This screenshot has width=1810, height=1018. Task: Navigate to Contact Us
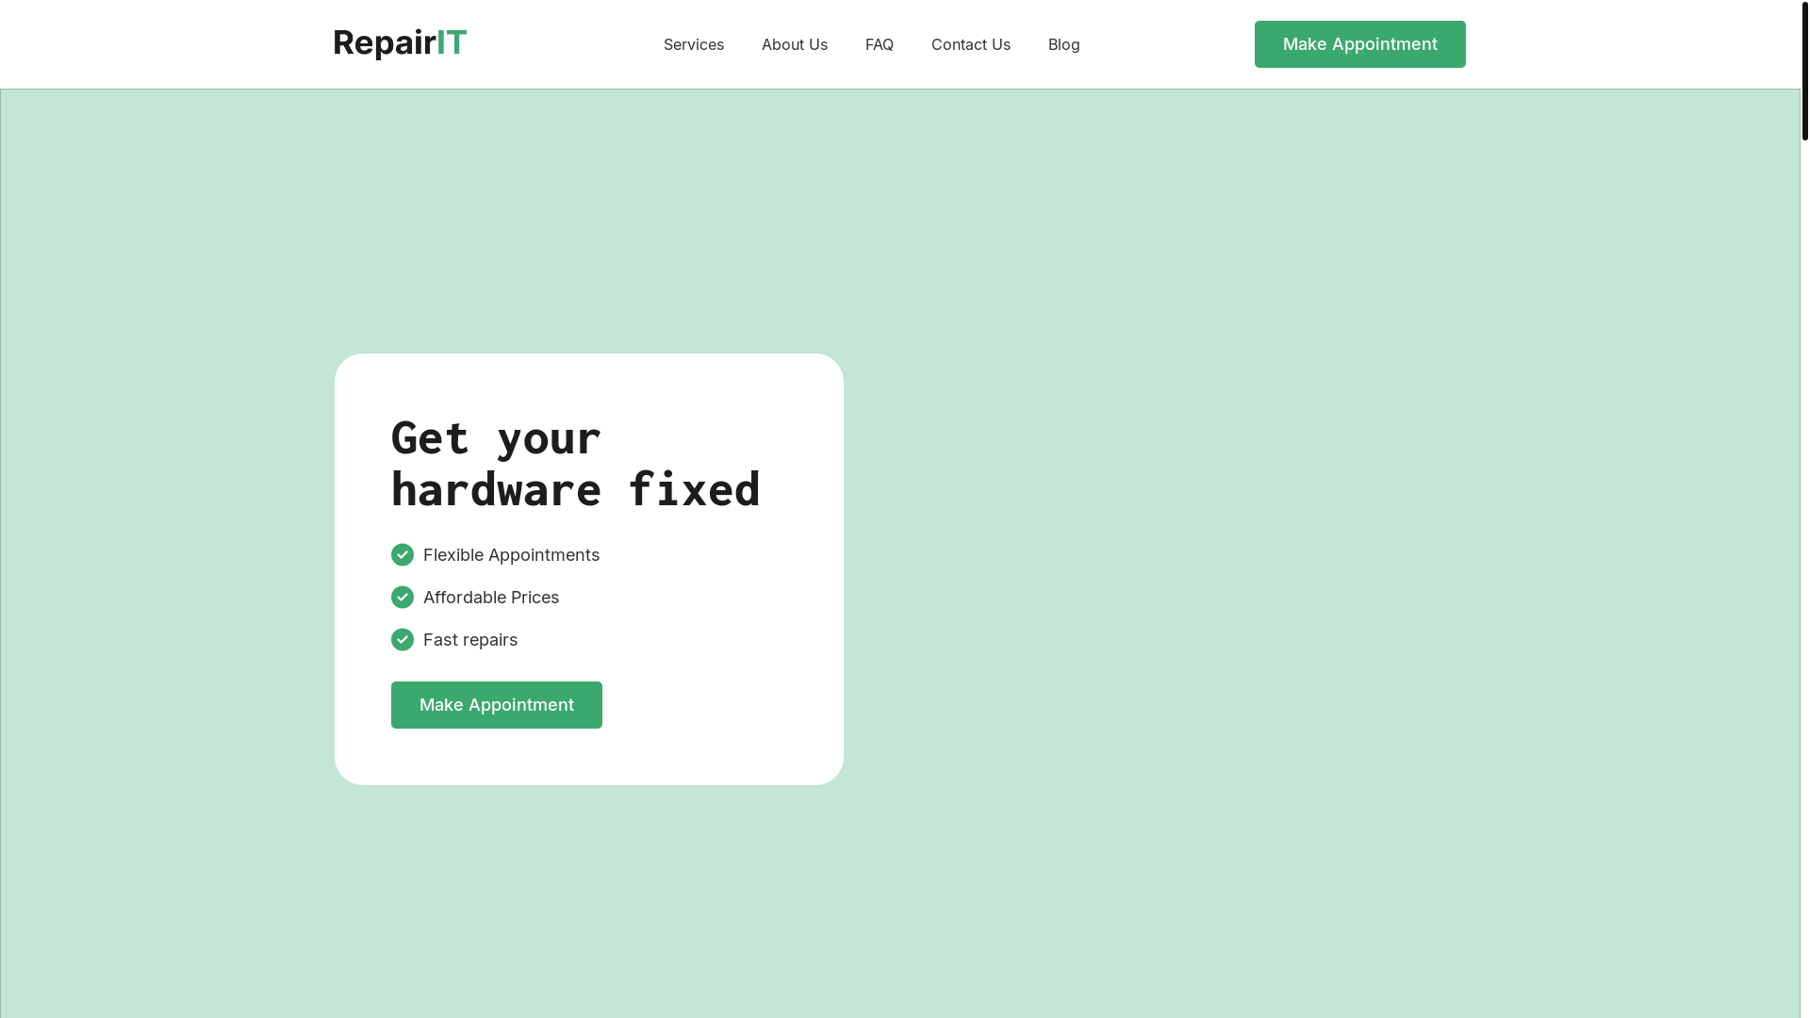[x=971, y=44]
